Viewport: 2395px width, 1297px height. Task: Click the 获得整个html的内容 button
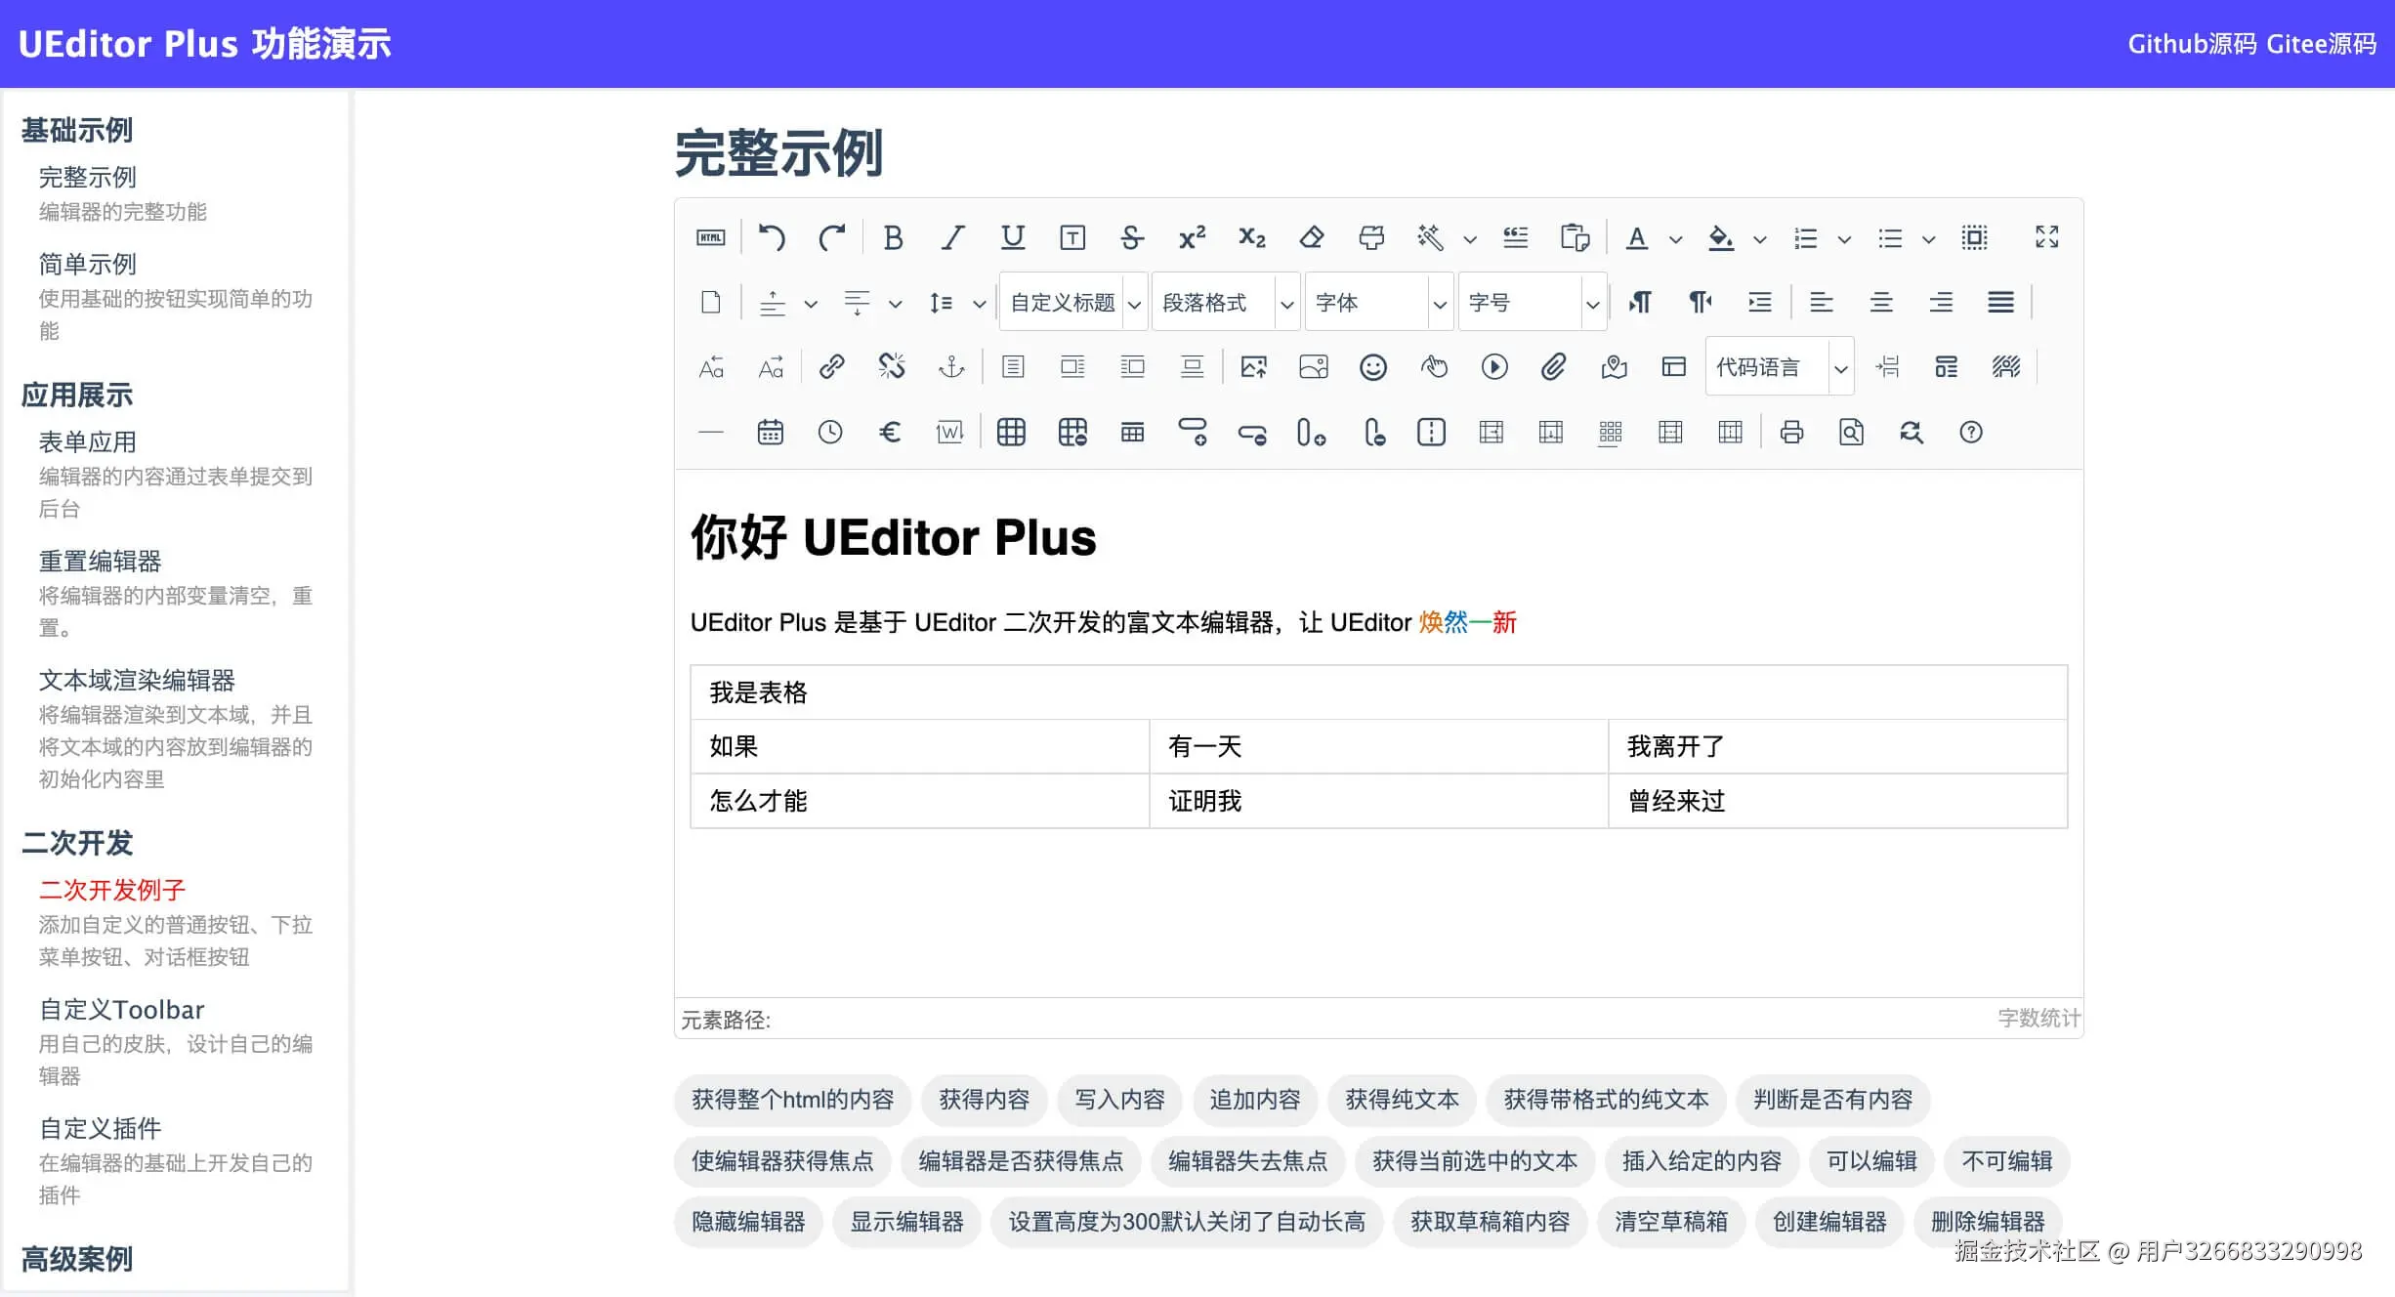pyautogui.click(x=792, y=1100)
